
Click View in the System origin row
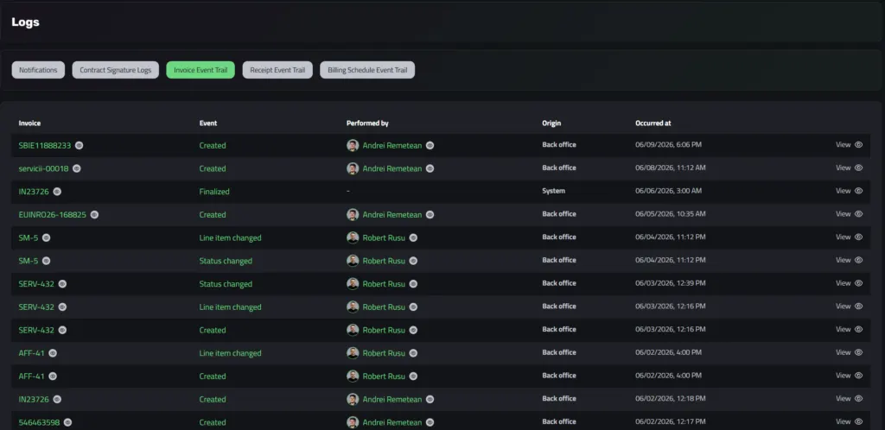(x=849, y=191)
